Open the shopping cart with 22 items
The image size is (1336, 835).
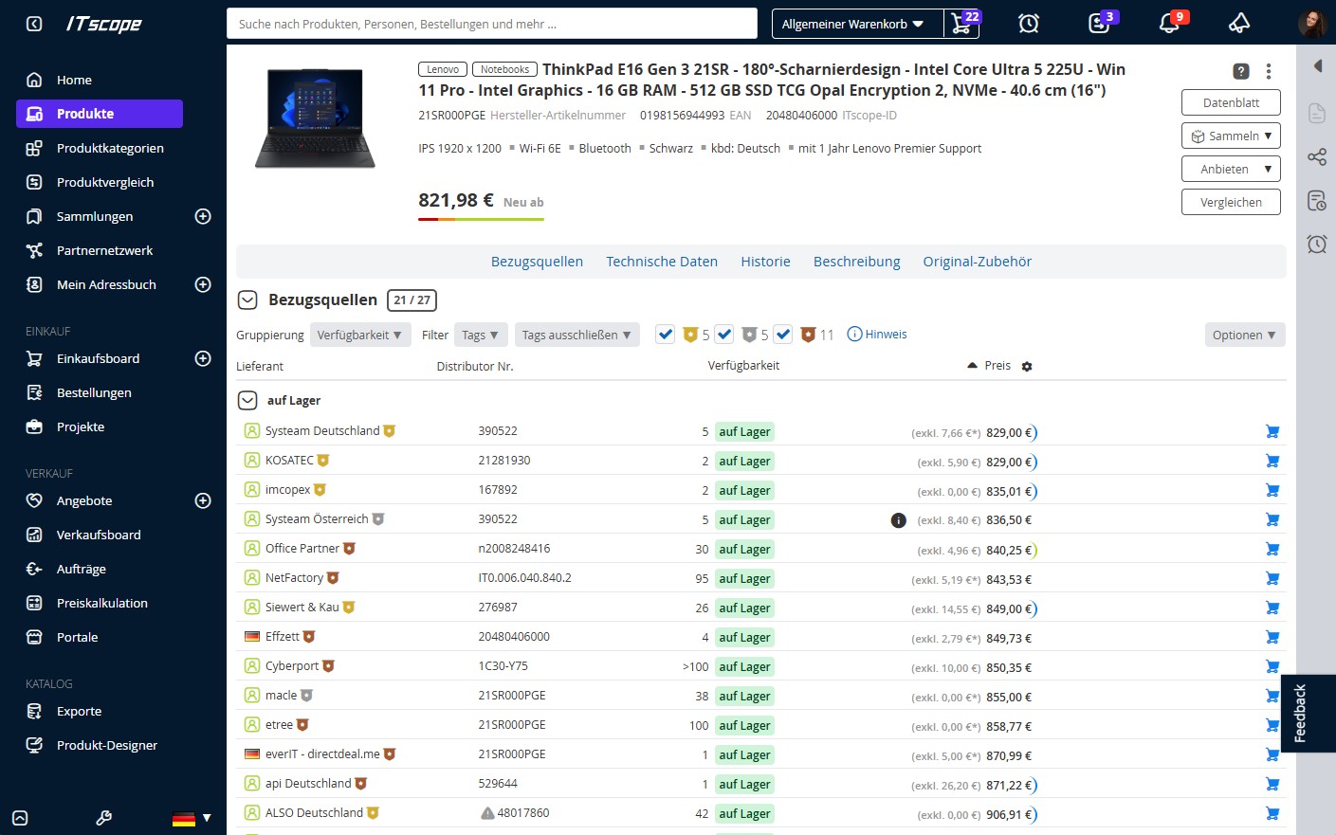961,24
